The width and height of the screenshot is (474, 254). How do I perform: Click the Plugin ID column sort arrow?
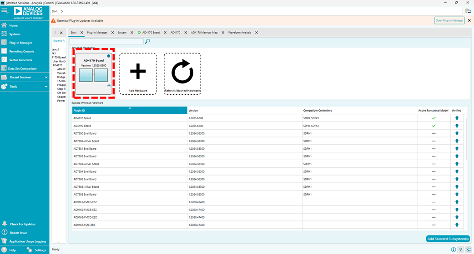[x=130, y=108]
